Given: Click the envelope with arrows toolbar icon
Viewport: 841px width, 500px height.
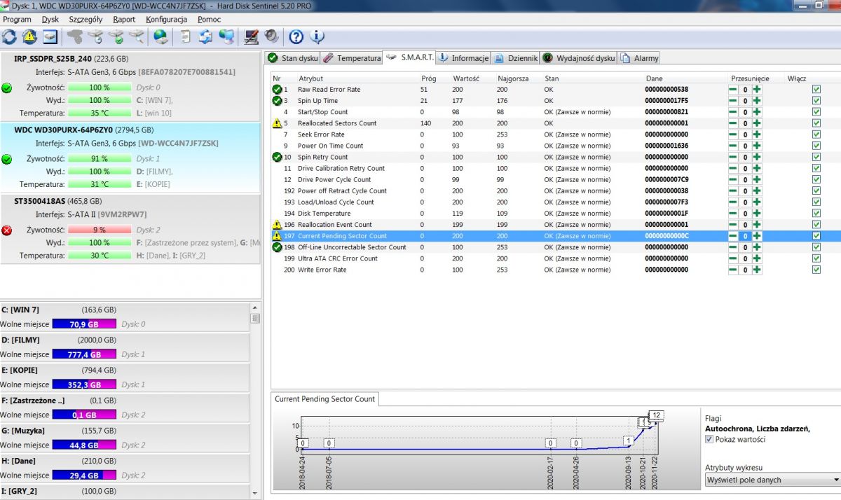Looking at the screenshot, I should coord(205,36).
